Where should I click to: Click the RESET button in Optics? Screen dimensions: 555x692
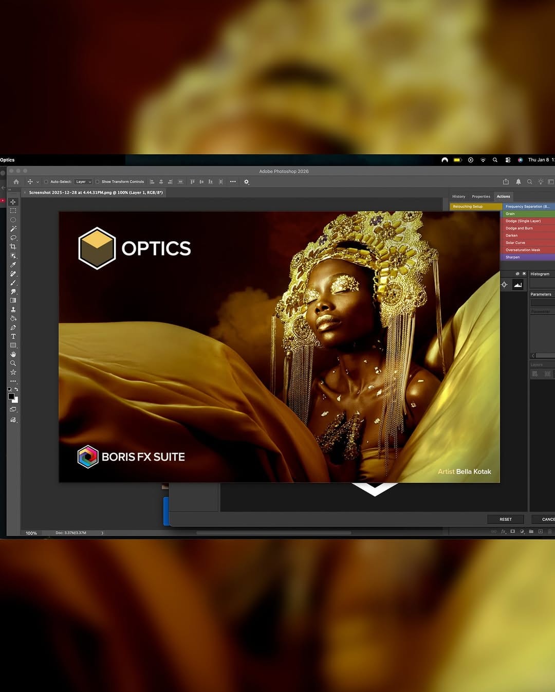coord(506,519)
